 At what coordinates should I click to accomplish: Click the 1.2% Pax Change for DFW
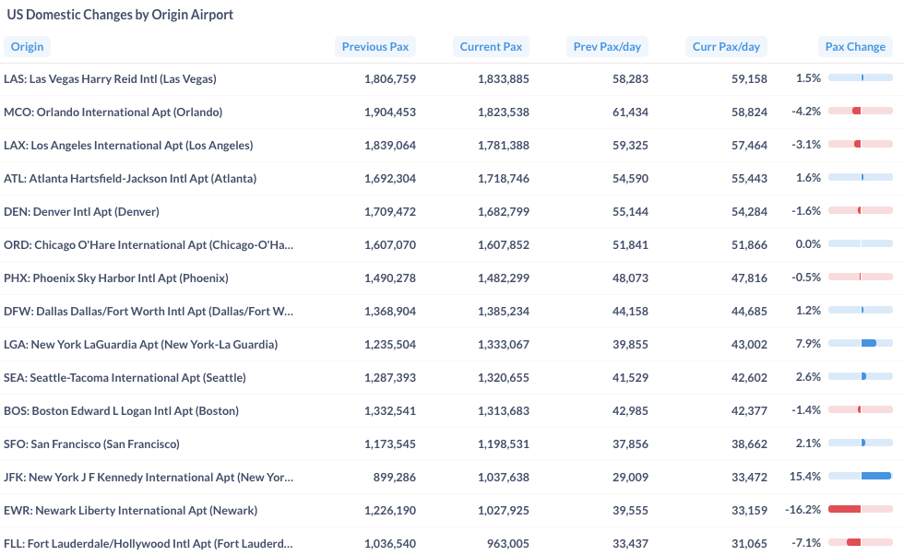coord(808,311)
